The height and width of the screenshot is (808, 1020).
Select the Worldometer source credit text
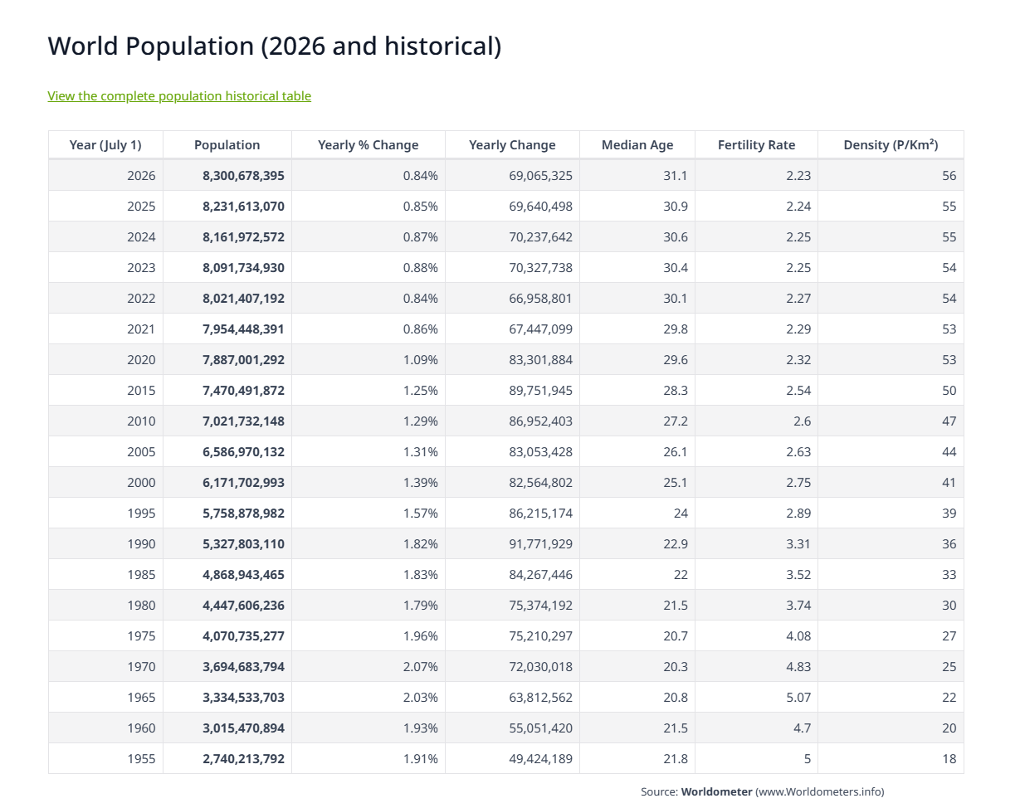point(762,791)
